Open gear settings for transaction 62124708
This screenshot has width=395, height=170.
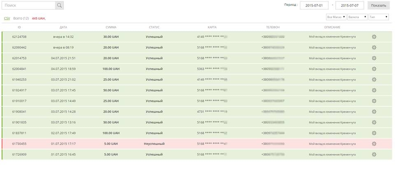(x=374, y=37)
